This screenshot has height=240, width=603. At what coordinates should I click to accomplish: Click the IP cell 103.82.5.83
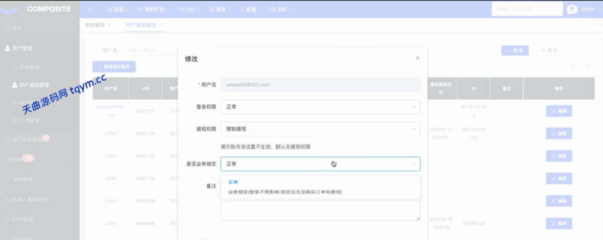pos(474,223)
